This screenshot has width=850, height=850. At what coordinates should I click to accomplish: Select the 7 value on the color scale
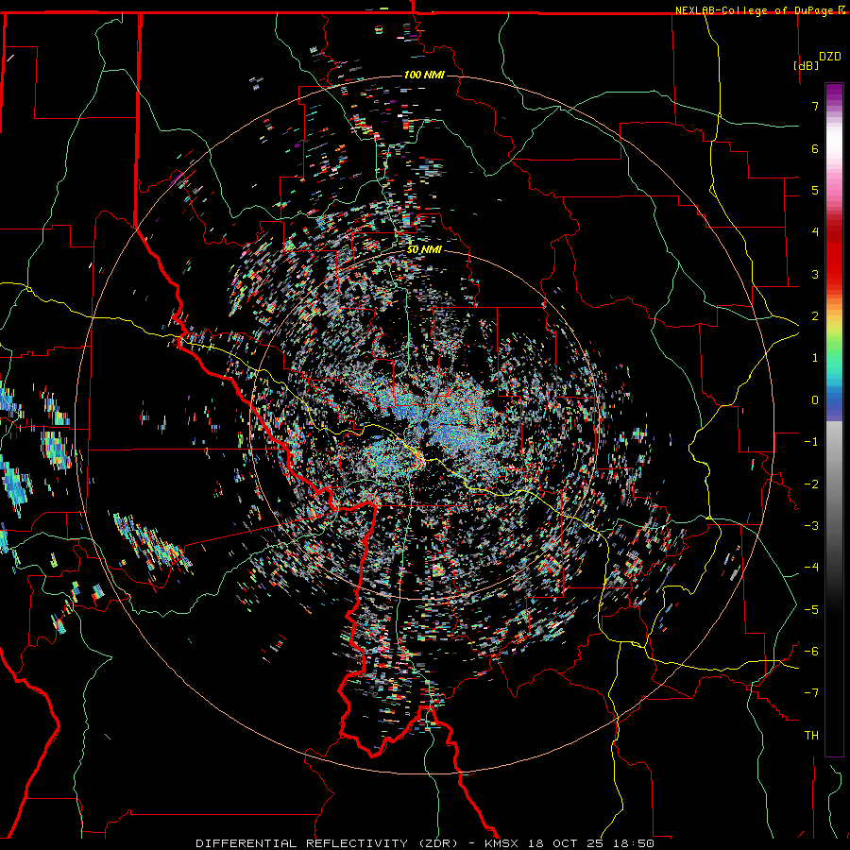pos(815,106)
